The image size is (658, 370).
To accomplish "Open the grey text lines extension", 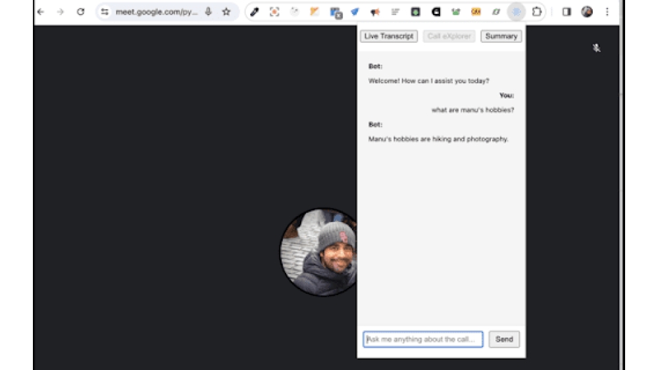I will coord(395,12).
